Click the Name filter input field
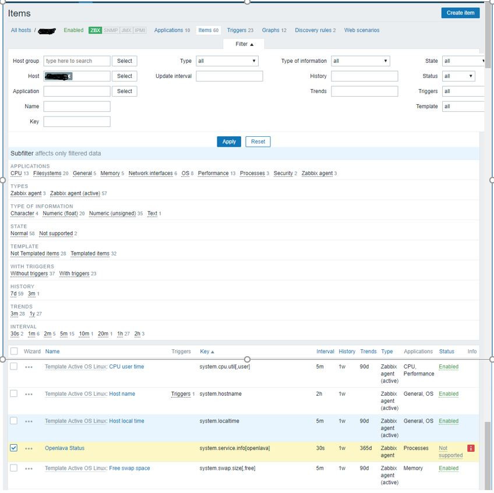This screenshot has height=493, width=494. click(77, 106)
